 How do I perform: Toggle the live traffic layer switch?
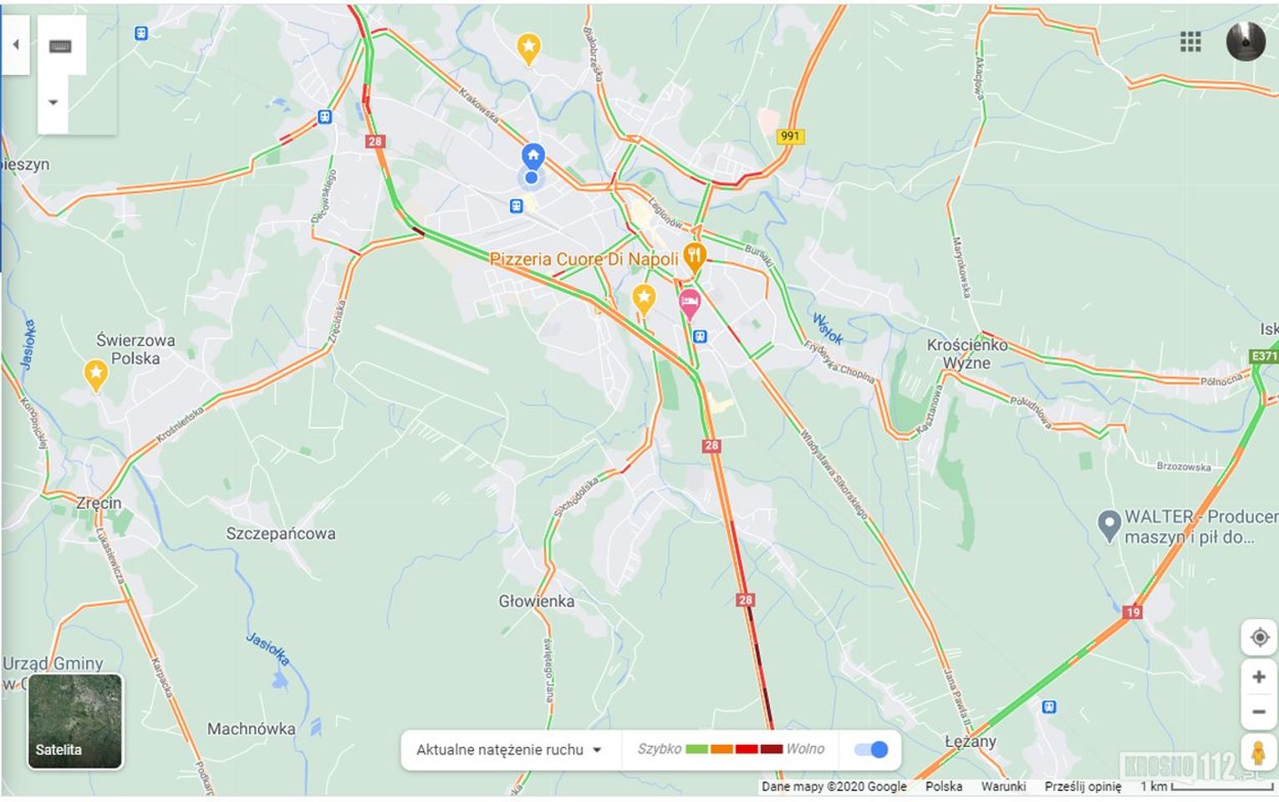coord(870,749)
